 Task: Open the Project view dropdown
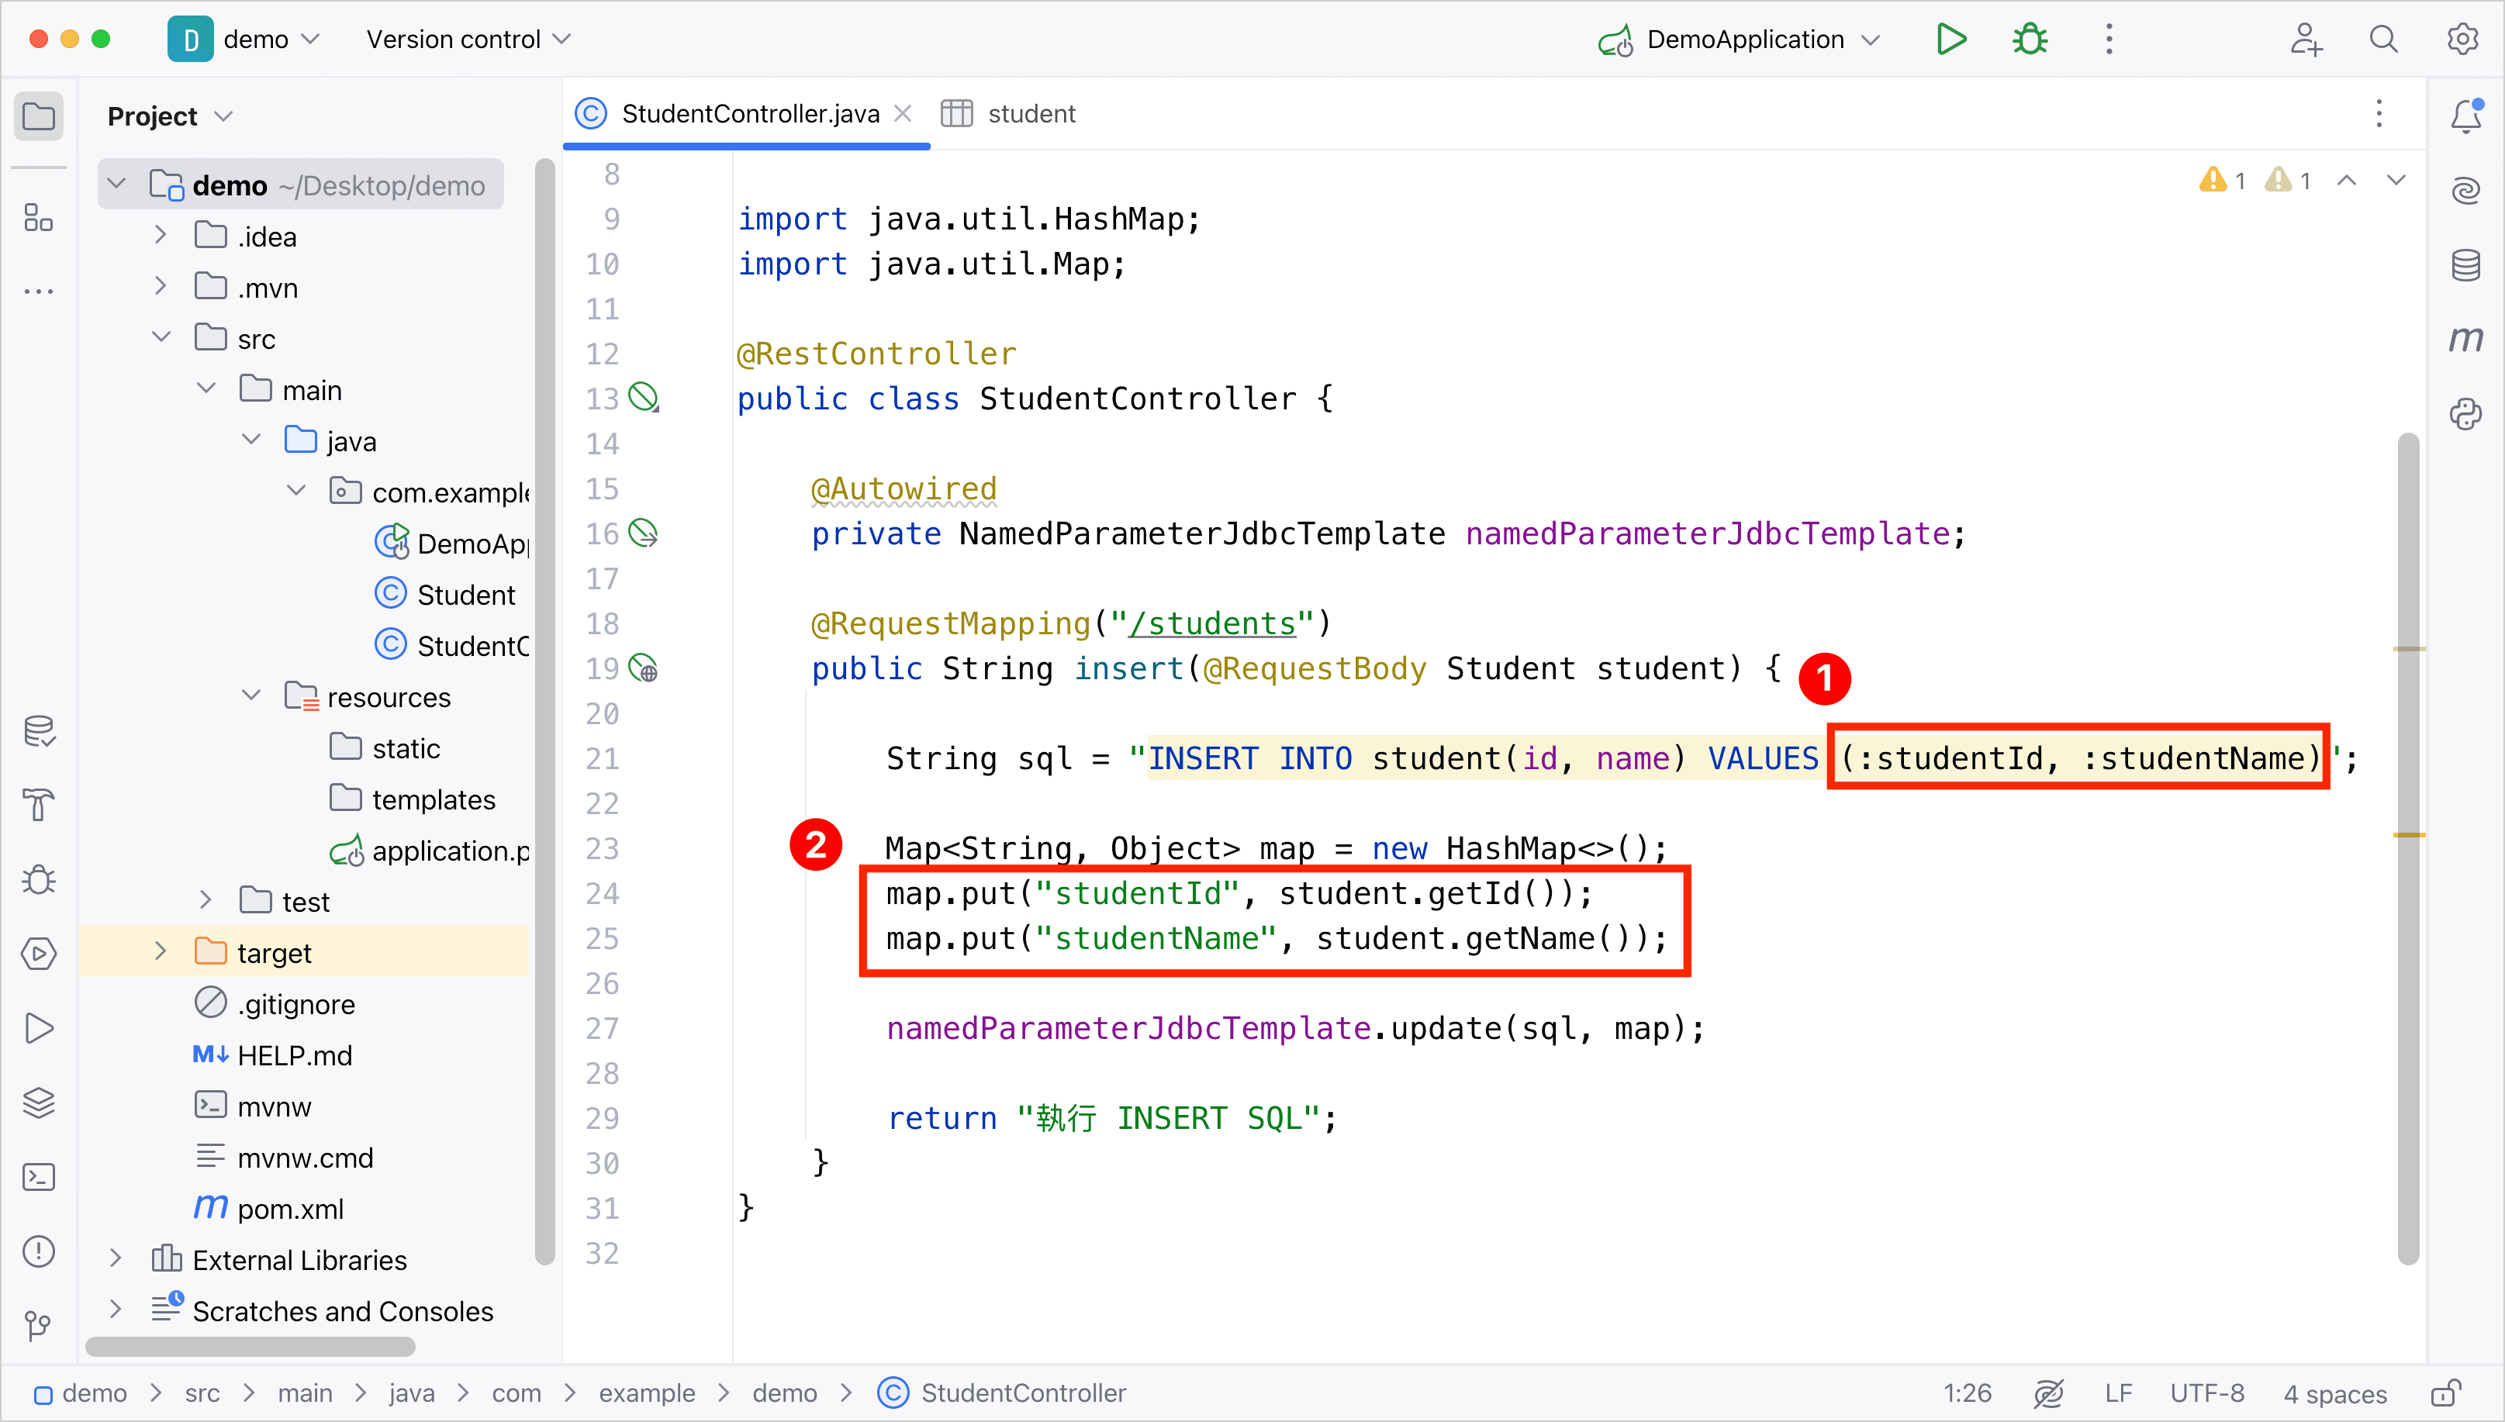click(x=170, y=116)
